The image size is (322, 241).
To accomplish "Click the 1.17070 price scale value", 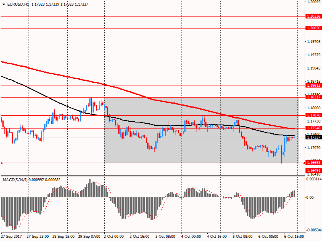I will click(x=314, y=148).
